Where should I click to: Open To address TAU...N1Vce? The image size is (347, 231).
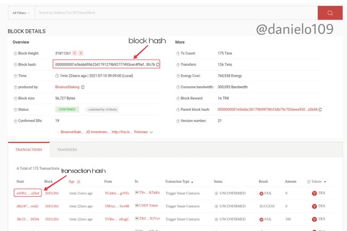(x=150, y=219)
